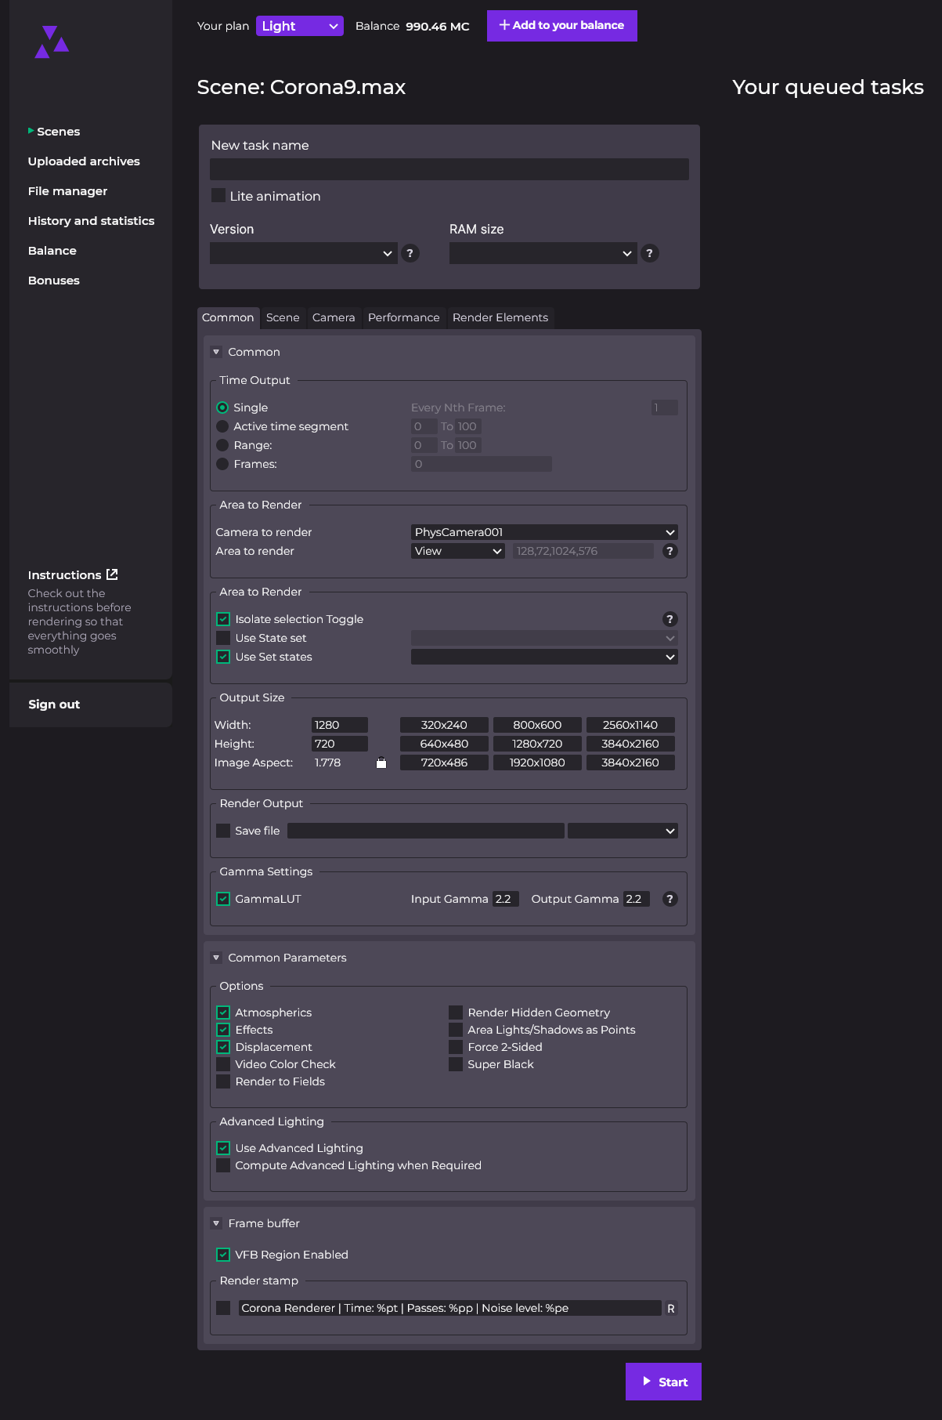Click the Start button

coord(663,1382)
